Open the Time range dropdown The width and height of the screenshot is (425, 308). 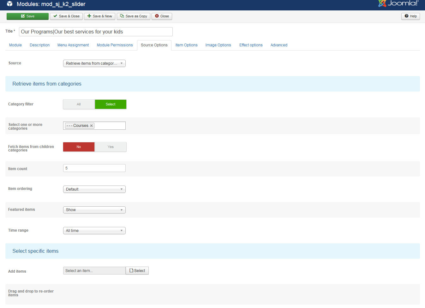tap(94, 231)
